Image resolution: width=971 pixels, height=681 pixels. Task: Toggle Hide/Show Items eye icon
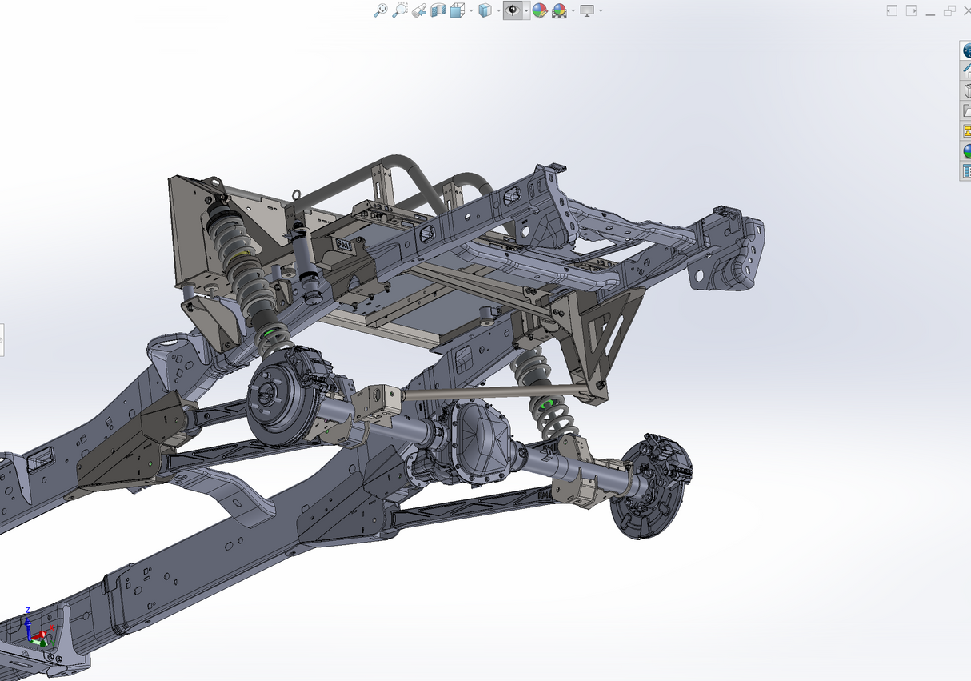[514, 10]
